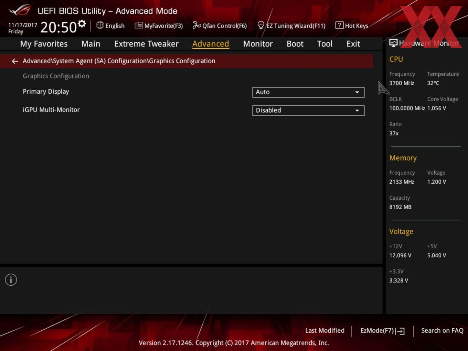
Task: Switch to the Main tab
Action: [91, 44]
